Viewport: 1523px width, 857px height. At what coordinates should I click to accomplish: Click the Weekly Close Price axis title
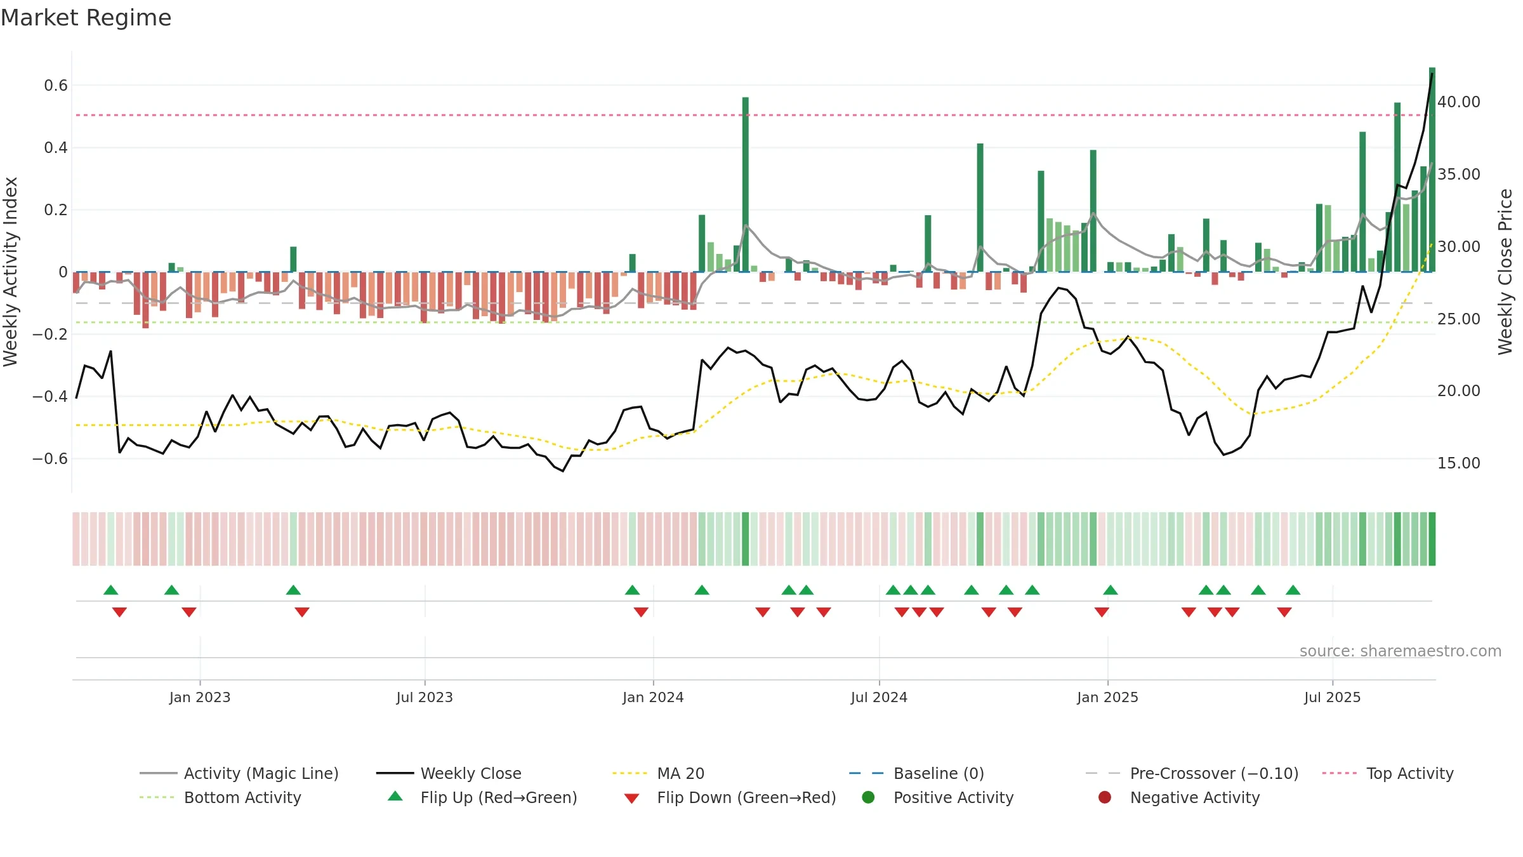pos(1505,272)
